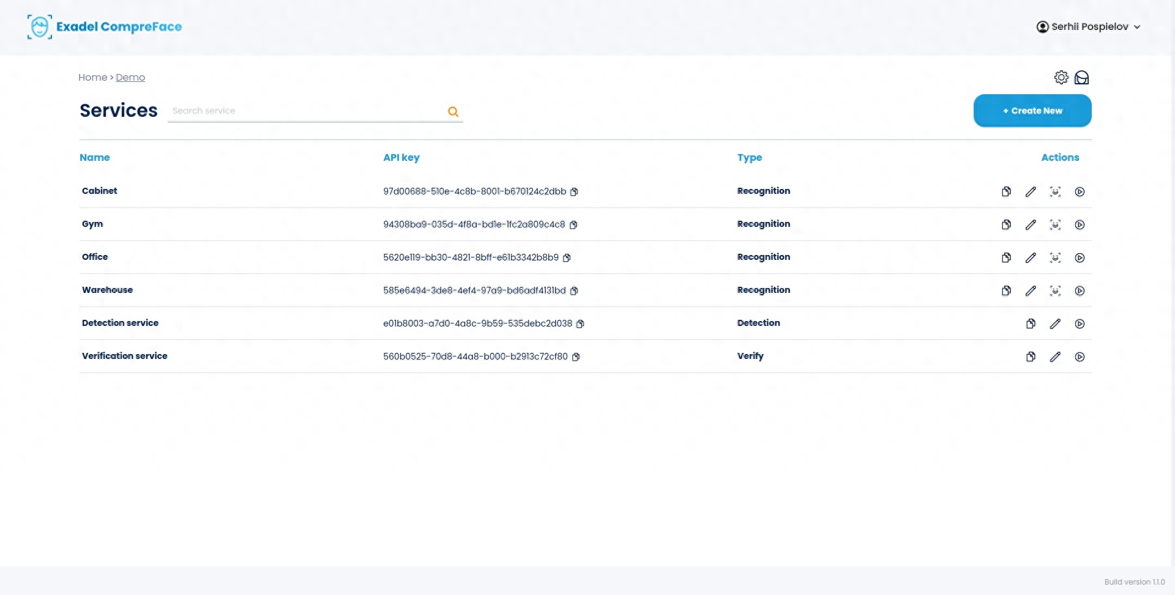This screenshot has width=1175, height=595.
Task: Click the user avatar icon
Action: click(x=1042, y=27)
